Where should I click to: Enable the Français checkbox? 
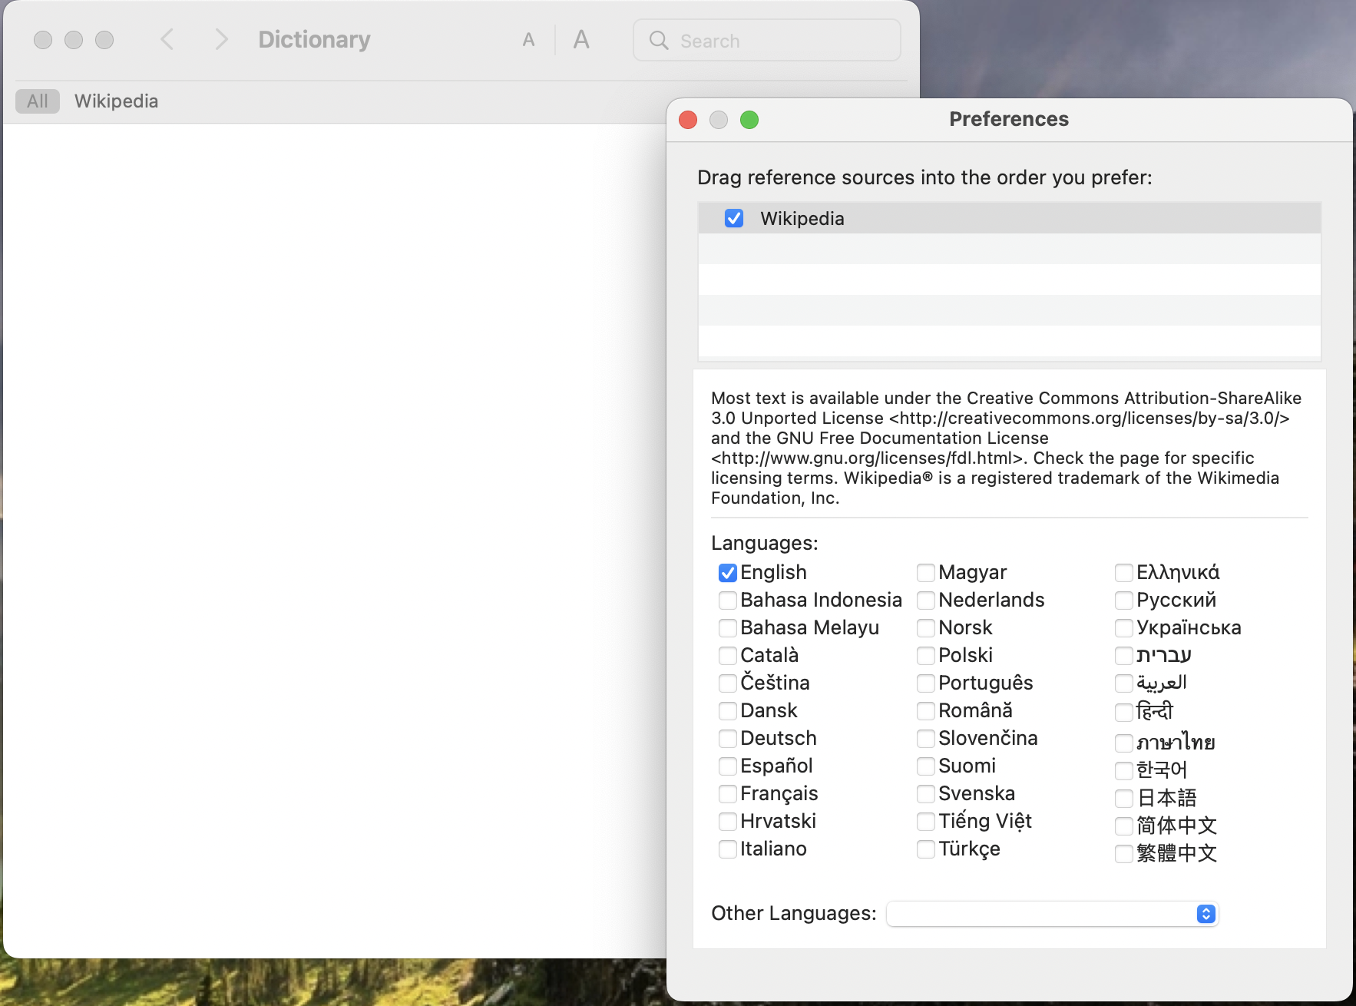click(x=728, y=794)
